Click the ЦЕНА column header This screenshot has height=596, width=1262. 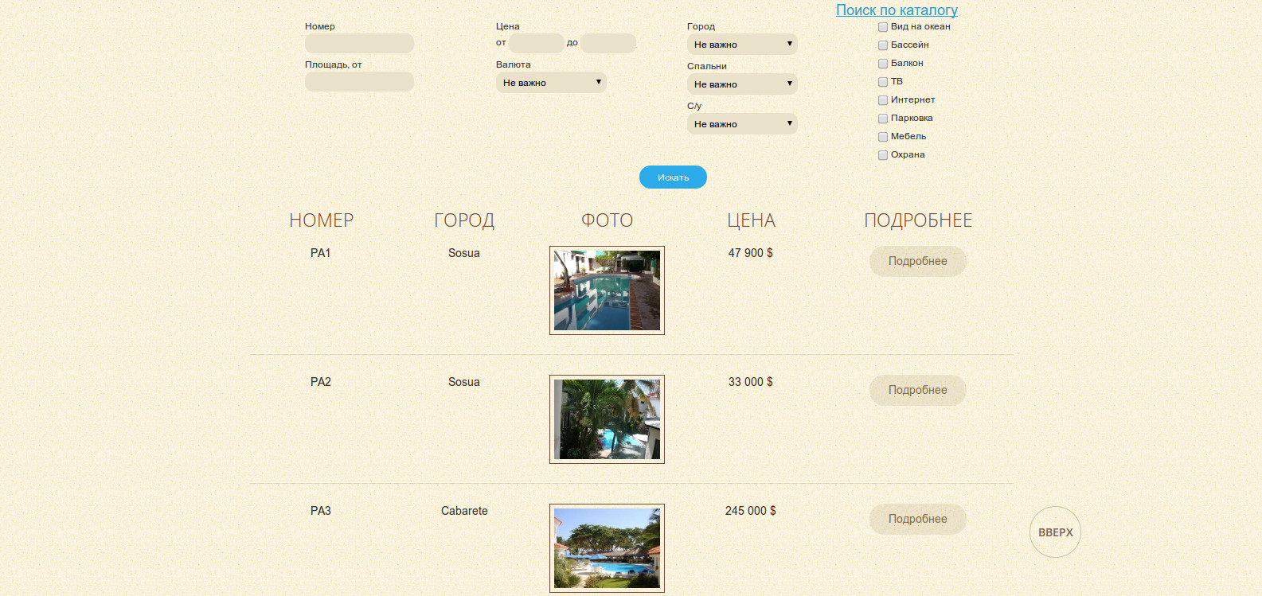(x=751, y=220)
